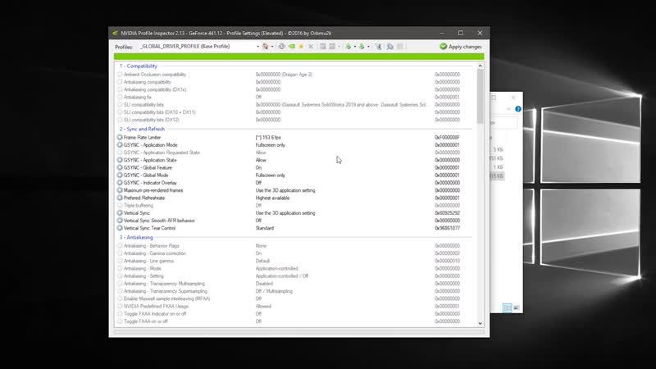Select the '2 - Sync and Refresh' group header
This screenshot has height=369, width=656.
click(x=142, y=129)
